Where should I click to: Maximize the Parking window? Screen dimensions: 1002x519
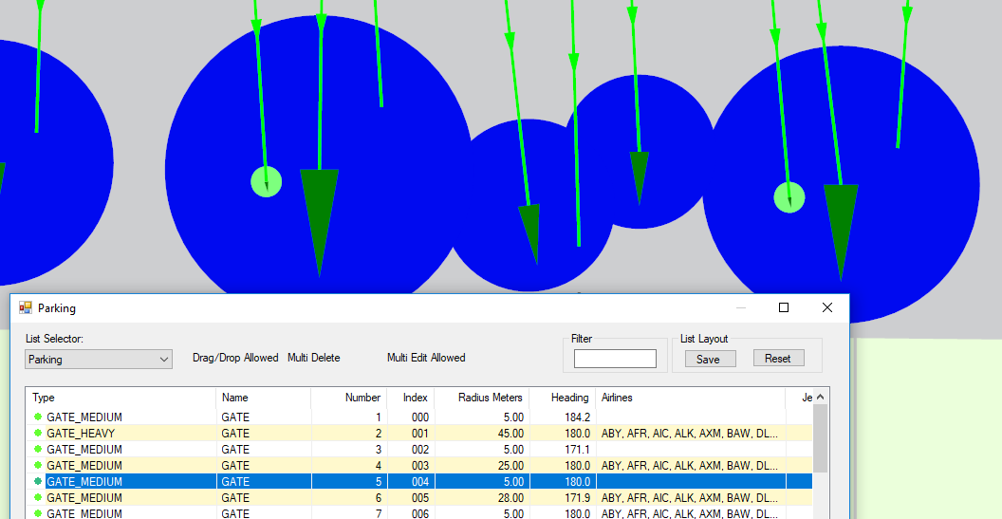click(x=784, y=308)
